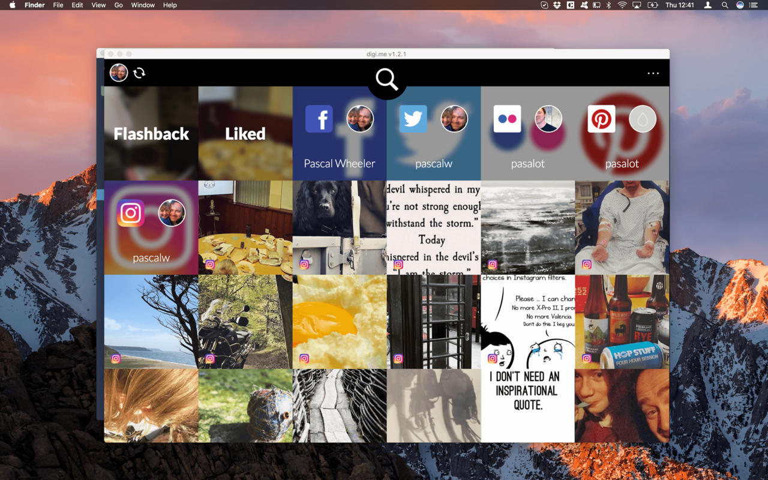This screenshot has width=768, height=480.
Task: Open the black dog photo thumbnail
Action: click(x=340, y=227)
